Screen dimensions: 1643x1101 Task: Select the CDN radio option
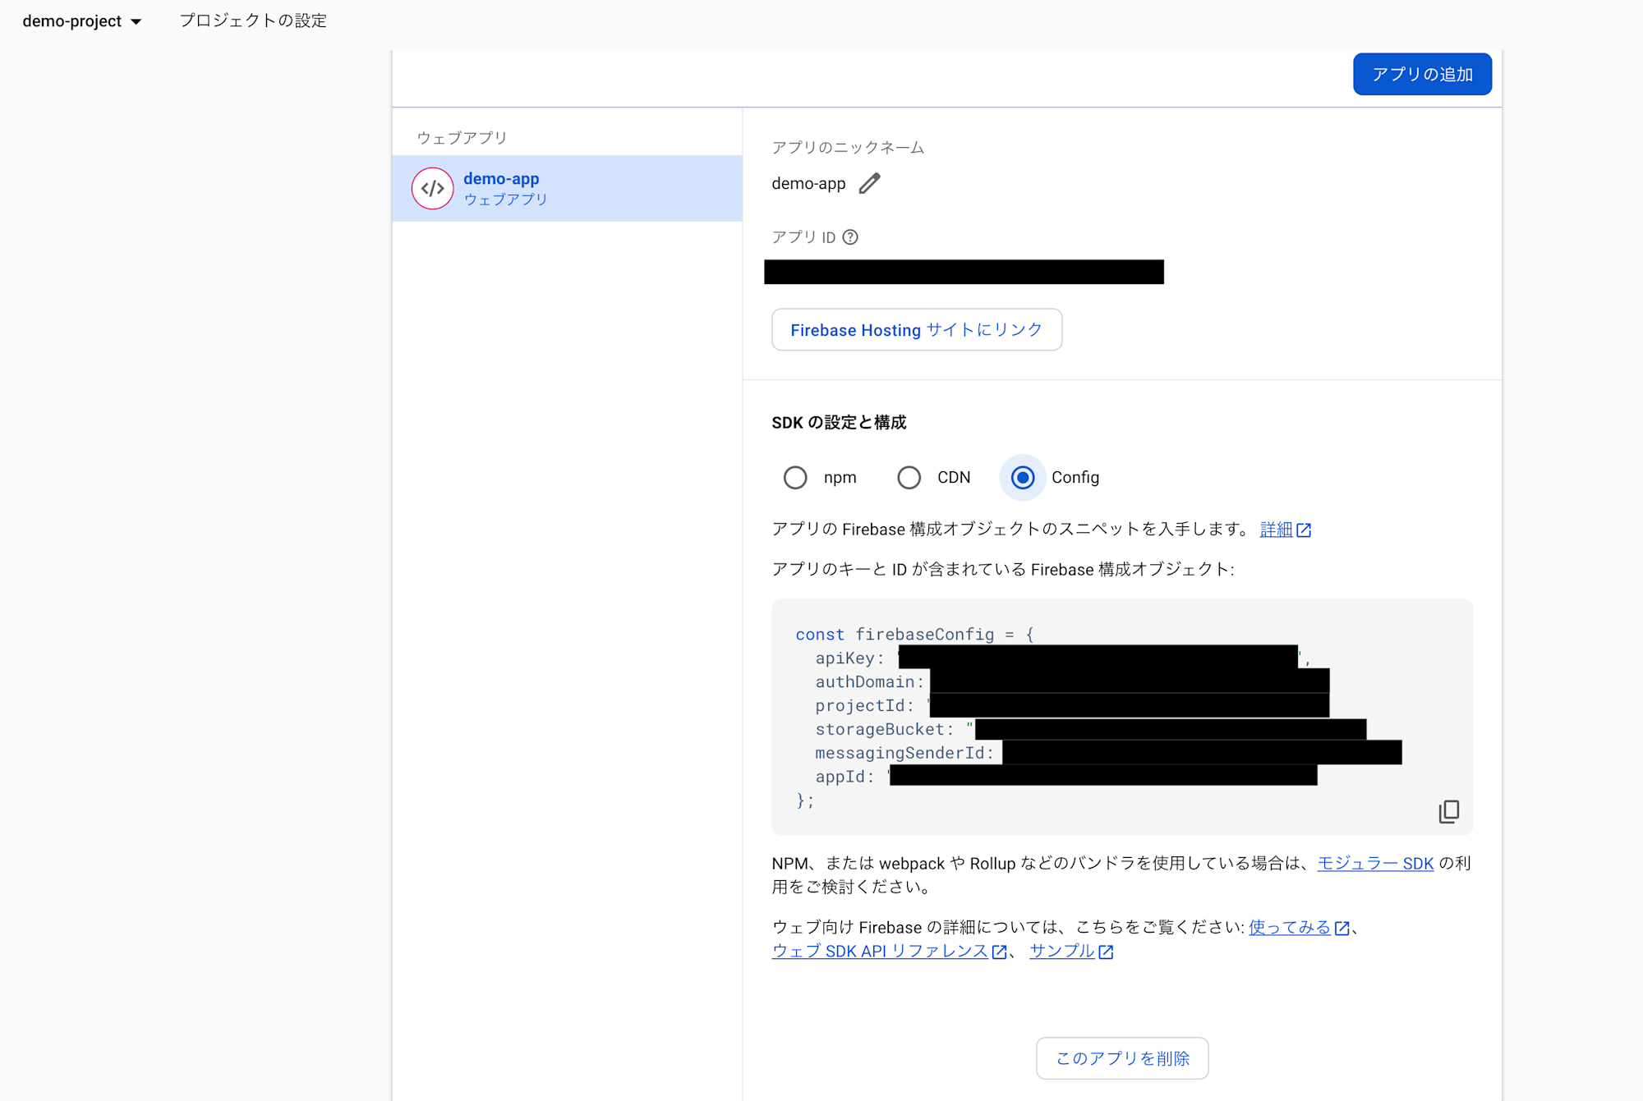[x=909, y=478]
